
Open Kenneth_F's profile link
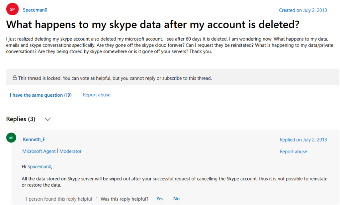[x=34, y=140]
